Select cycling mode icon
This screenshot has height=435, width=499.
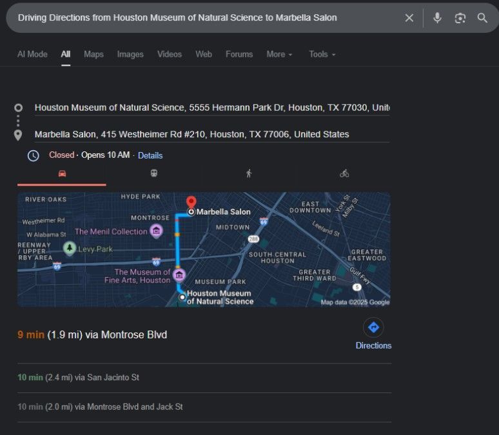coord(344,173)
